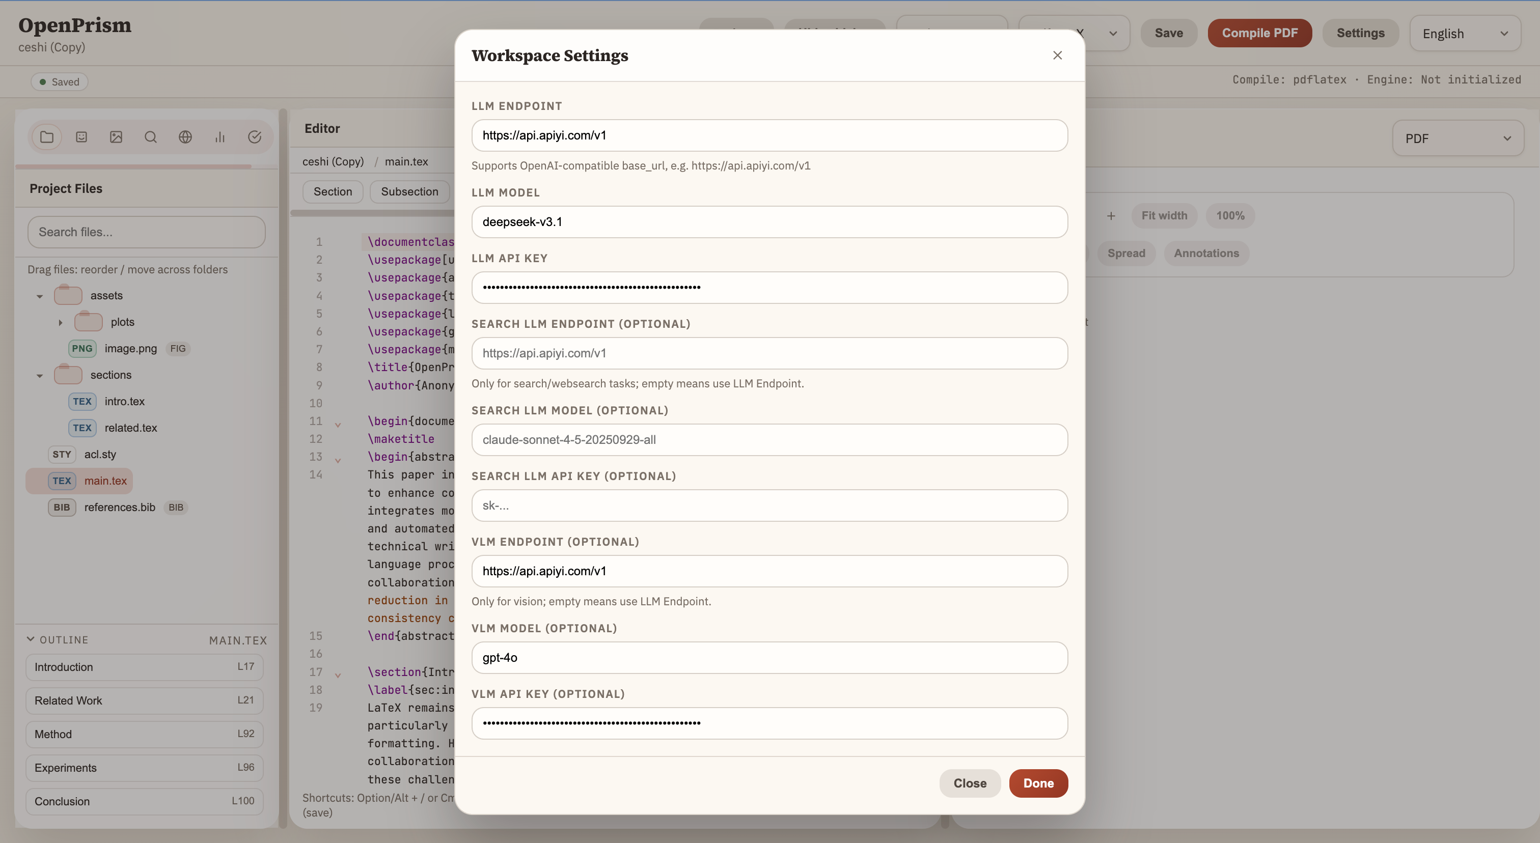Focus the VLM API Key field
1540x843 pixels.
point(769,724)
